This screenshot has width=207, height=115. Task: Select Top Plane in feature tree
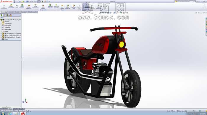pyautogui.click(x=7, y=28)
